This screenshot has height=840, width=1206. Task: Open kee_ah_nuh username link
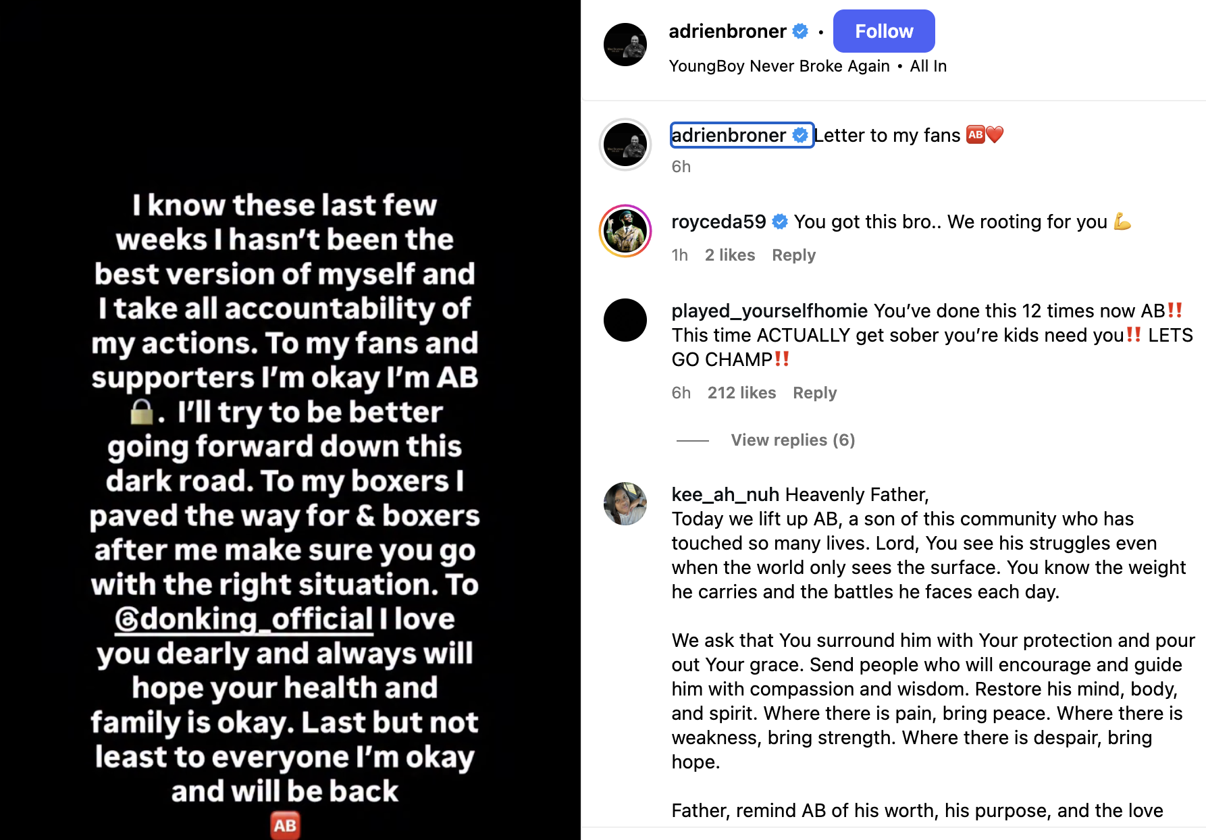pos(725,494)
